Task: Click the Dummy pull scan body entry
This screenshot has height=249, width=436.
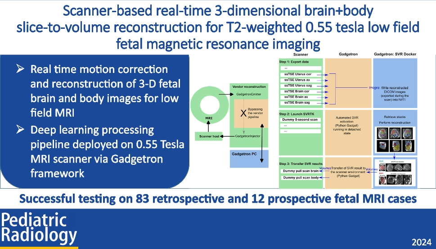Action: click(x=300, y=178)
